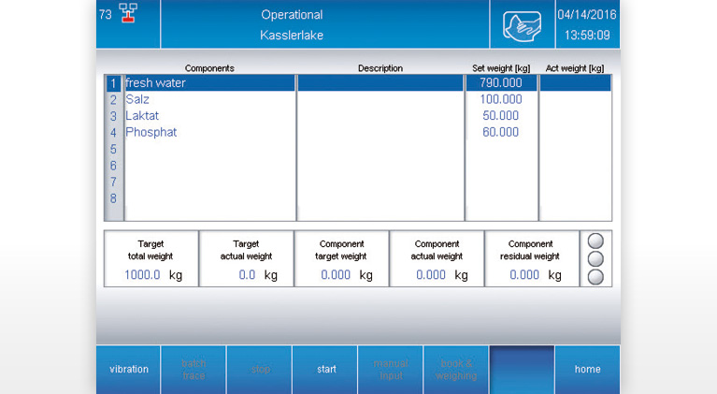Click the top round indicator light

[595, 241]
